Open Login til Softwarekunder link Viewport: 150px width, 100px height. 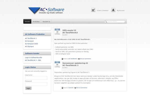pos(33,57)
